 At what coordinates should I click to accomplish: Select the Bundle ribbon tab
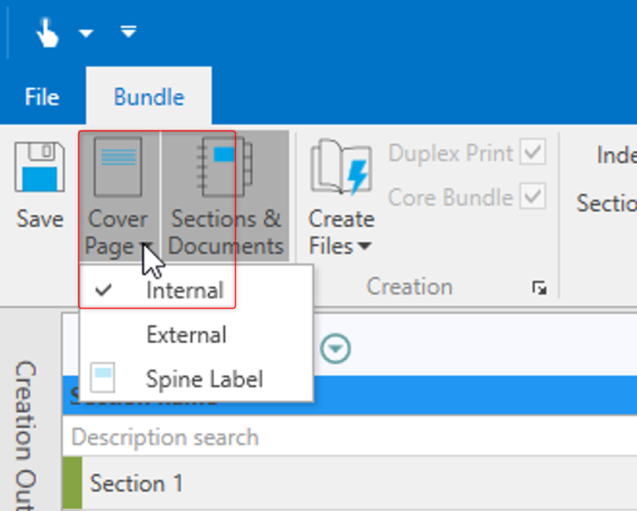pyautogui.click(x=148, y=97)
